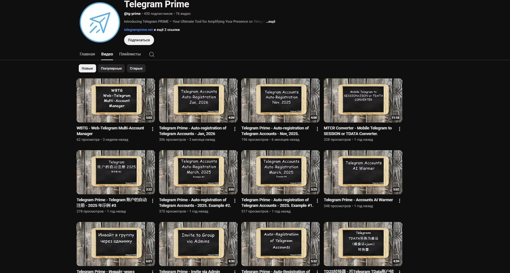Click title 'Auto-registration of Telegram Accounts - Nov, 2025.'
Screen dimensions: 510x273
click(x=275, y=131)
